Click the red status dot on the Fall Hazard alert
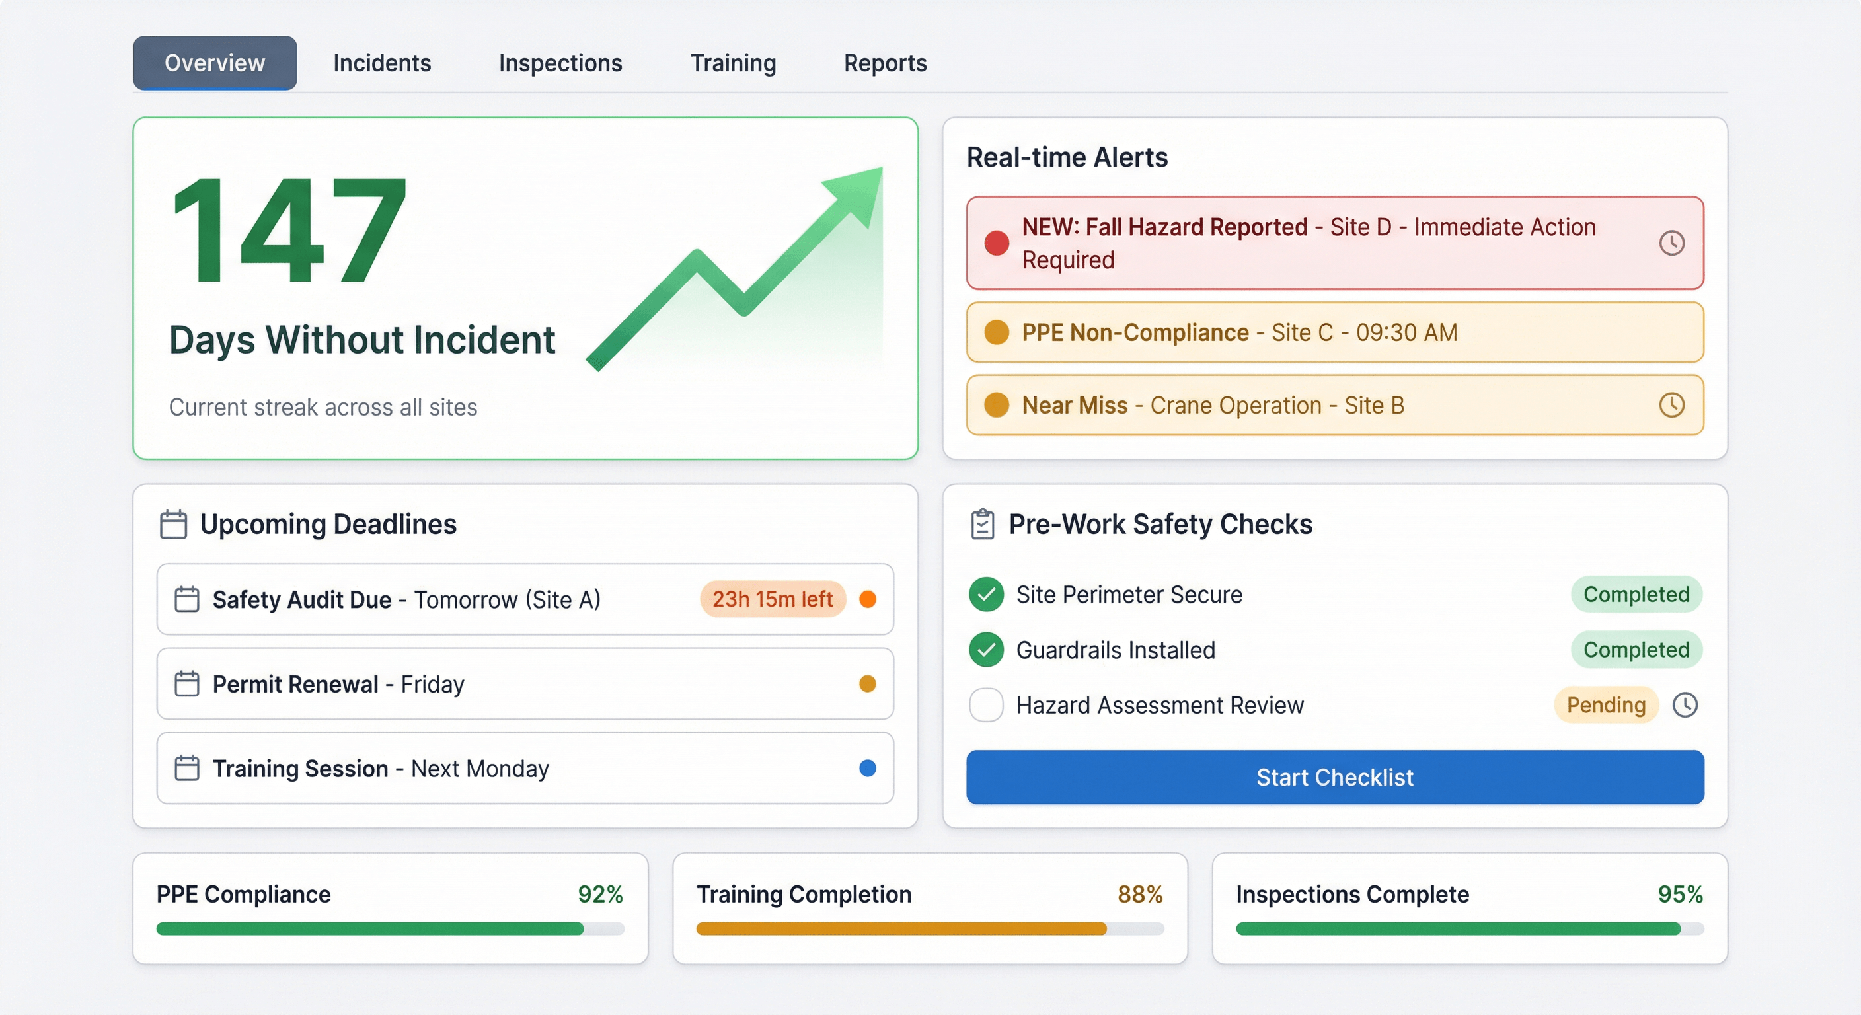This screenshot has height=1015, width=1861. [x=996, y=243]
